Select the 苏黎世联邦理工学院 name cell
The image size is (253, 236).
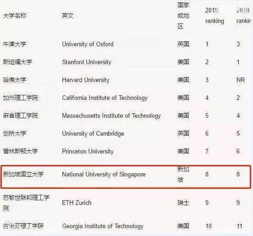click(26, 203)
